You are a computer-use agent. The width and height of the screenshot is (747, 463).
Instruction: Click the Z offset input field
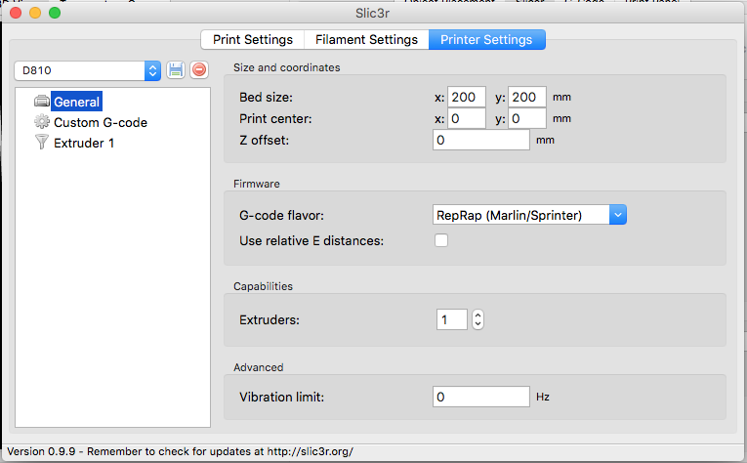coord(481,140)
